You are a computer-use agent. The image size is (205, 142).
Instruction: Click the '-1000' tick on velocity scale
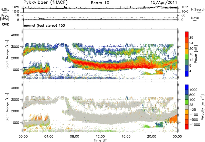point(195,125)
